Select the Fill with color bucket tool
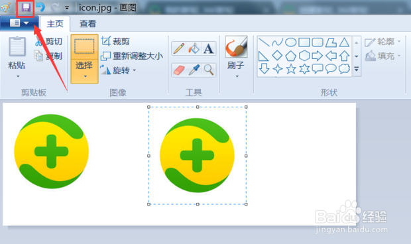This screenshot has width=411, height=244. (x=194, y=48)
